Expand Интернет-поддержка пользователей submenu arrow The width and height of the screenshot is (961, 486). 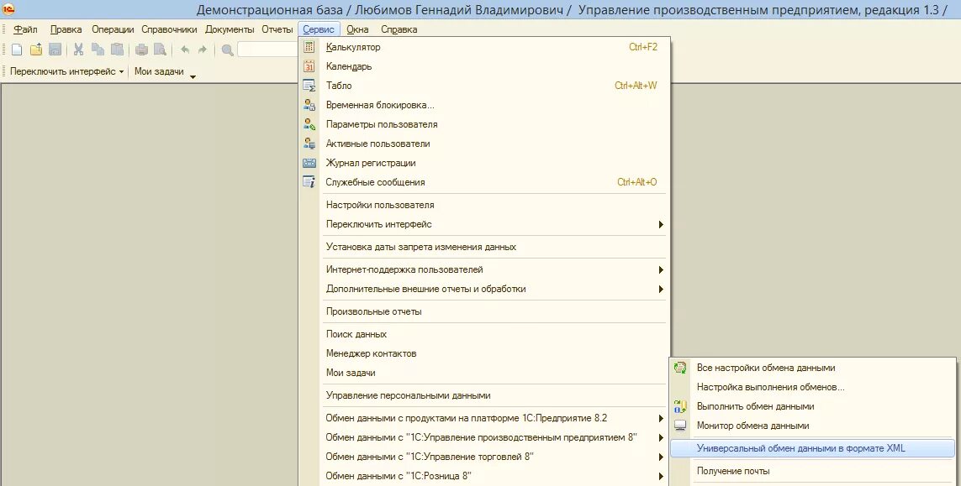tap(661, 270)
